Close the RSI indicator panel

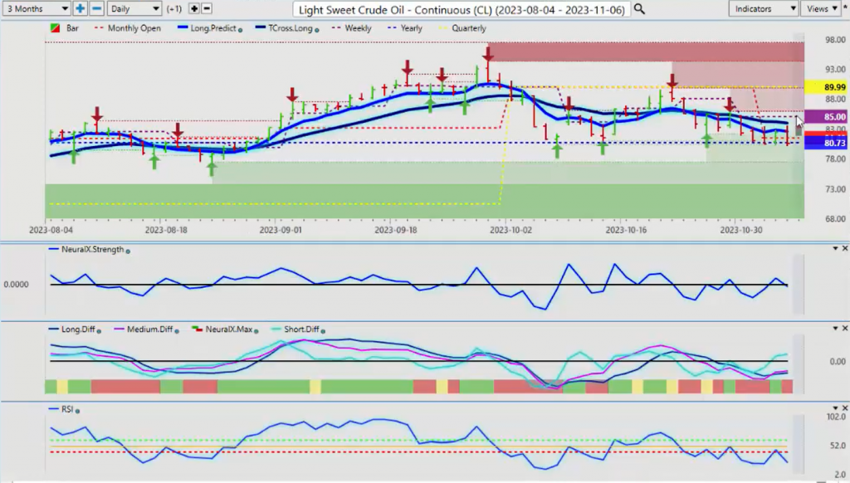(844, 407)
